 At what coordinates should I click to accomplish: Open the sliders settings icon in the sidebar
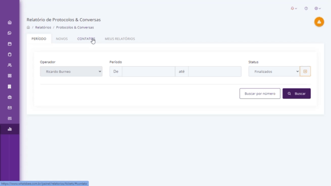point(10,118)
